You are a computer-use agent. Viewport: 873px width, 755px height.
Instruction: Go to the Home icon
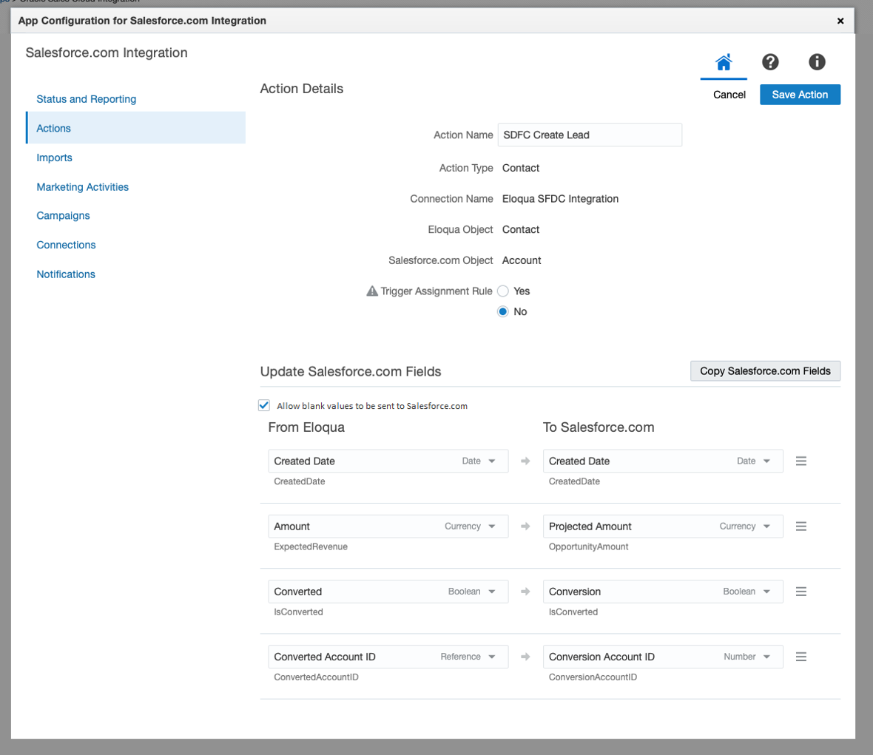coord(724,62)
